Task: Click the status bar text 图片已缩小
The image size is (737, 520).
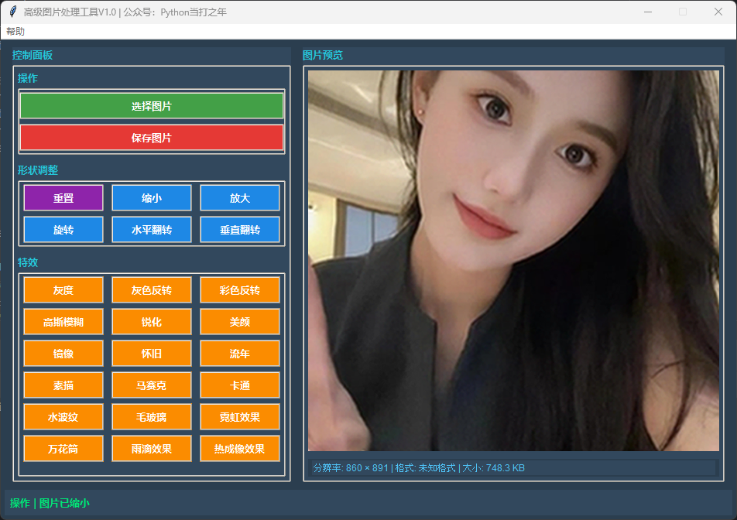Action: click(x=64, y=503)
